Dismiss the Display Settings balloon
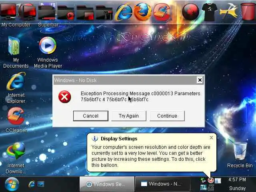 (x=211, y=138)
